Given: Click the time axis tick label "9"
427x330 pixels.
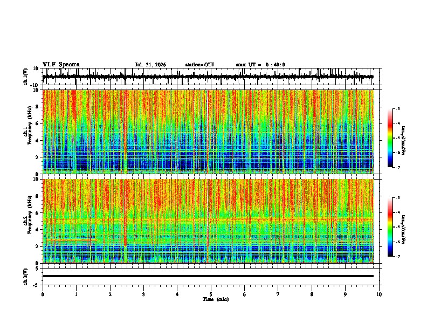Looking at the screenshot, I should 345,294.
